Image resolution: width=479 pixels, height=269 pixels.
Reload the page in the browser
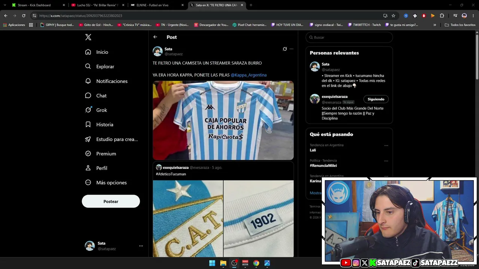(x=24, y=16)
